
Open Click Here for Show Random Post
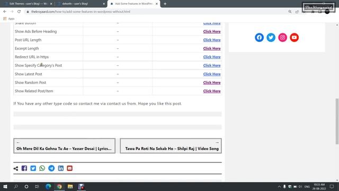212,83
